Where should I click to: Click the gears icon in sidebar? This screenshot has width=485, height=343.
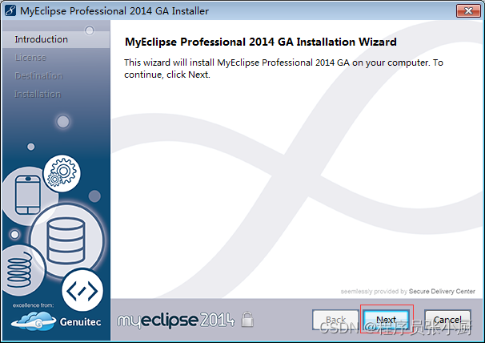point(62,173)
